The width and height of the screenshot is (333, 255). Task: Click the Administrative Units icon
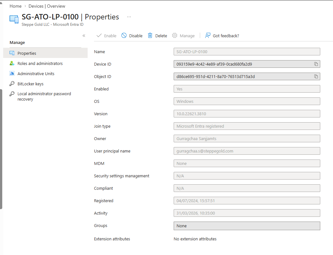coord(12,74)
